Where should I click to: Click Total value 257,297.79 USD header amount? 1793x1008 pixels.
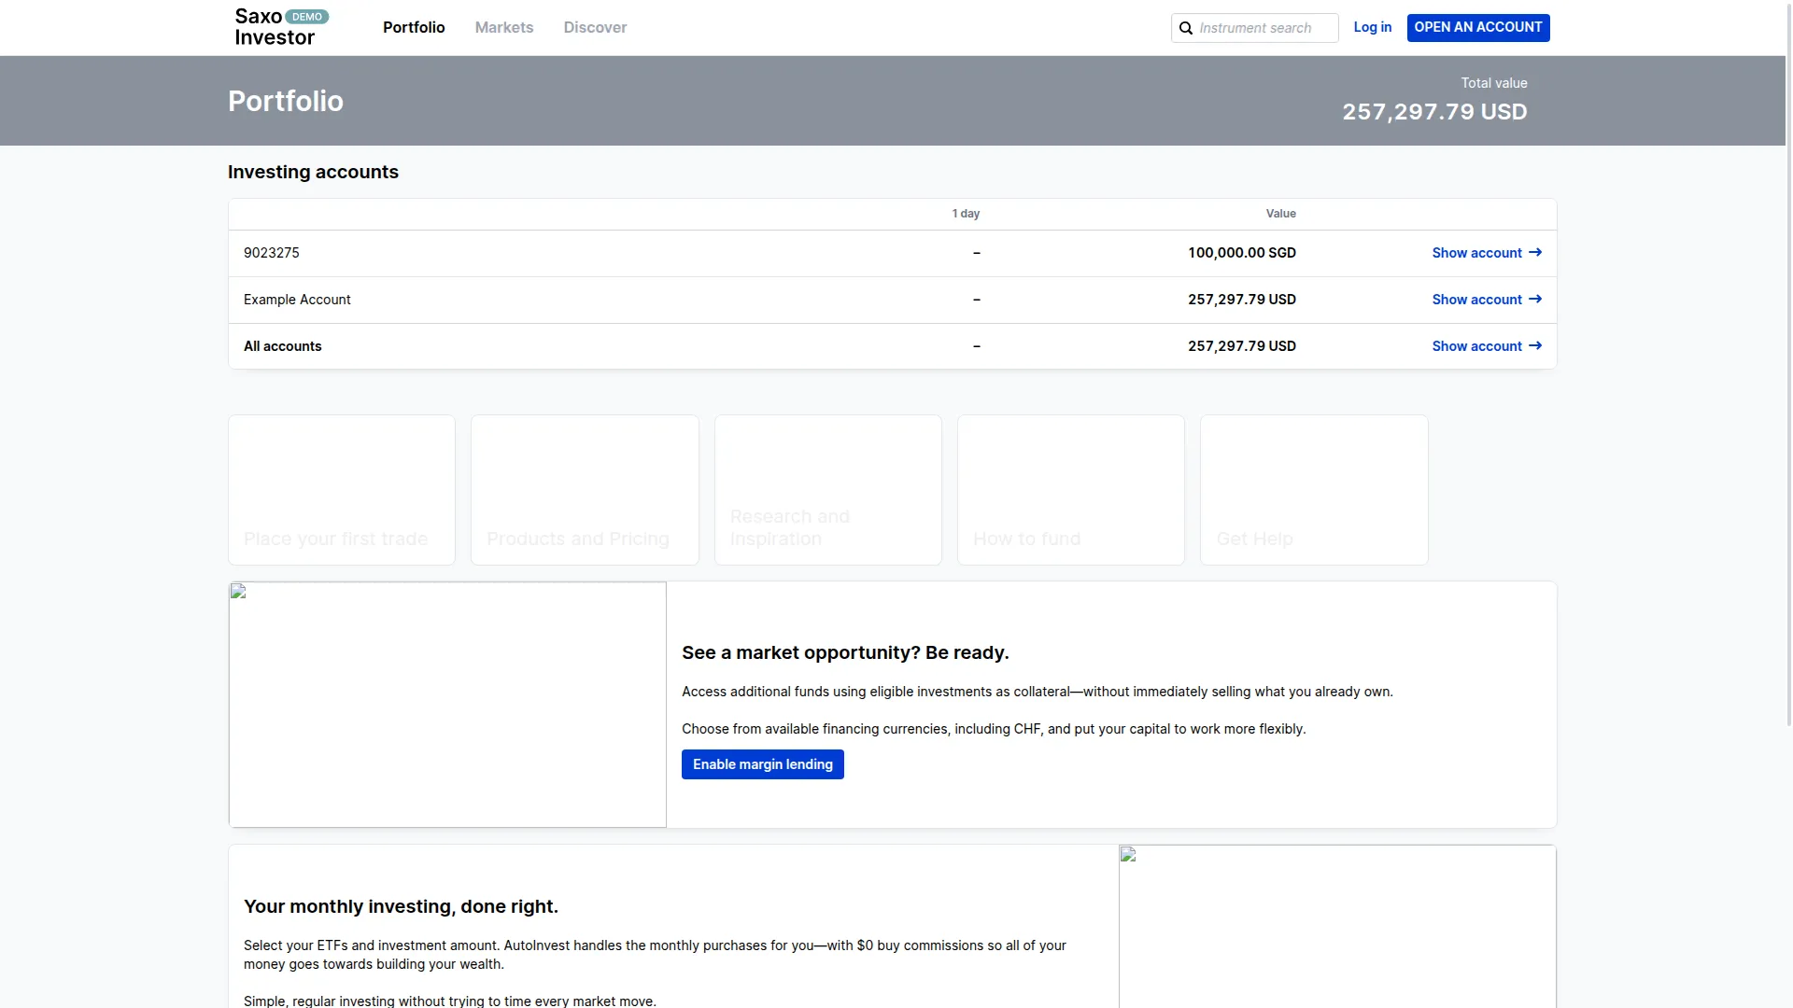1435,112
